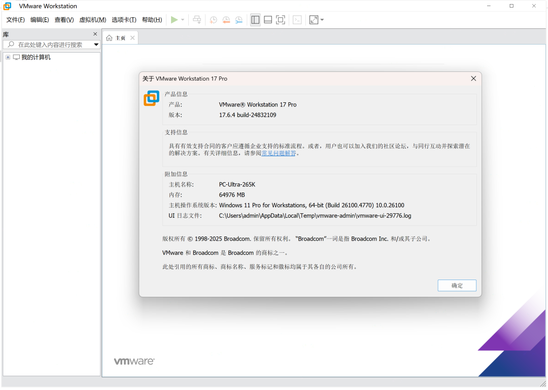Expand the 我的计算机 tree node
Screen dimensions: 548x390
tap(8, 57)
